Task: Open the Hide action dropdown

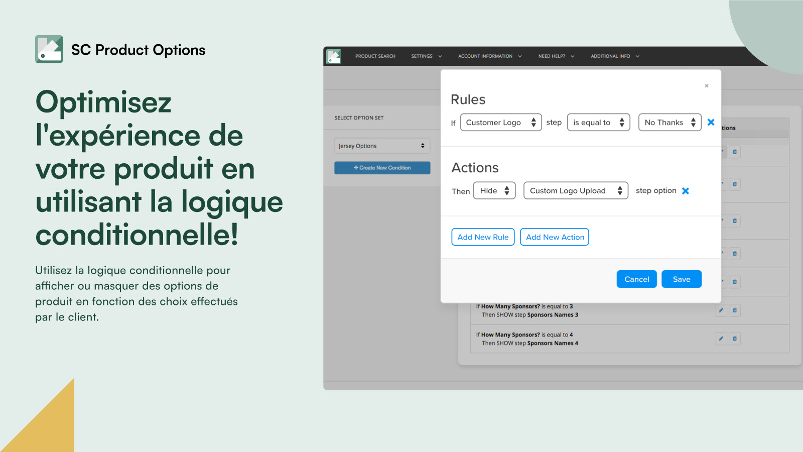Action: 494,190
